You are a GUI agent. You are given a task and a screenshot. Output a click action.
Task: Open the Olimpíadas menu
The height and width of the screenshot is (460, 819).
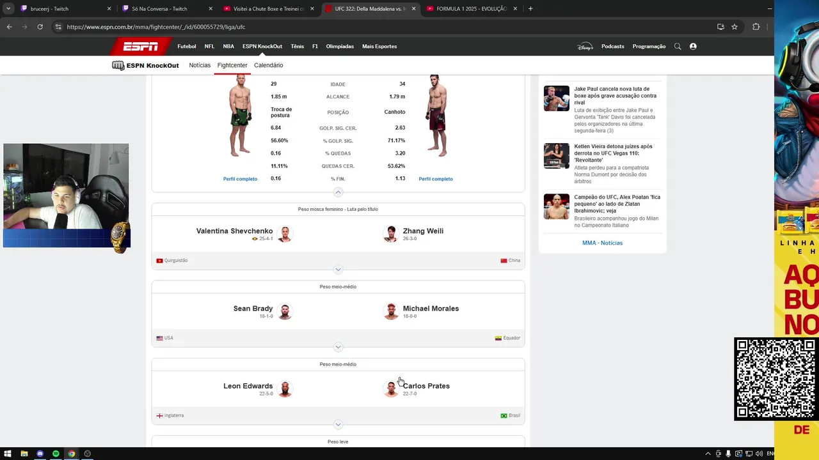[340, 47]
